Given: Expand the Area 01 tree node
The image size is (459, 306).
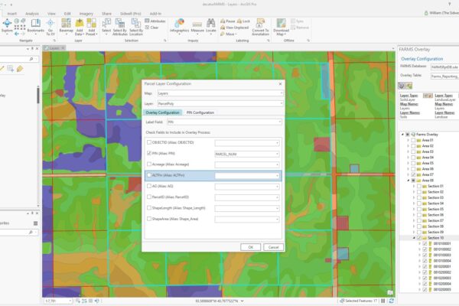Looking at the screenshot, I should (409, 140).
